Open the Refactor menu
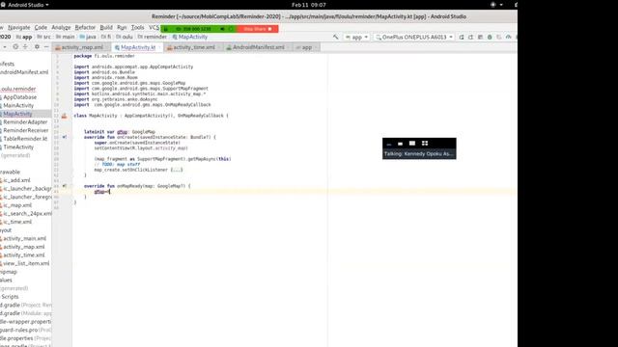The height and width of the screenshot is (347, 618). coord(85,28)
